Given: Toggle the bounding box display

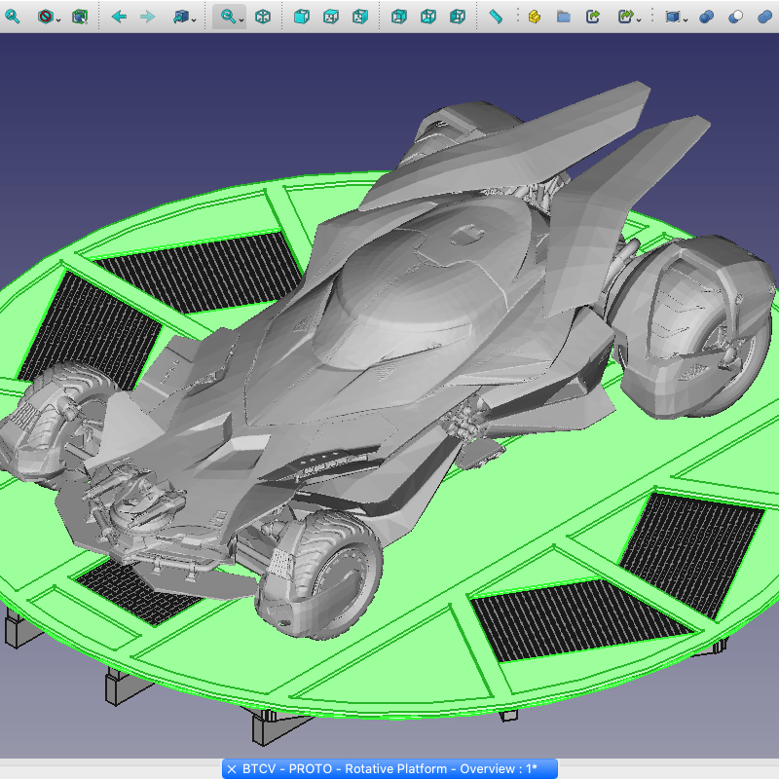Looking at the screenshot, I should (x=80, y=17).
